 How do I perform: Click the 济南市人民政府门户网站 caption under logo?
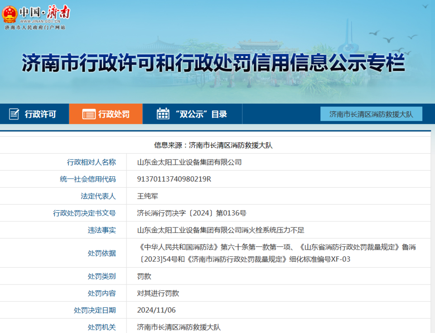tap(35, 28)
